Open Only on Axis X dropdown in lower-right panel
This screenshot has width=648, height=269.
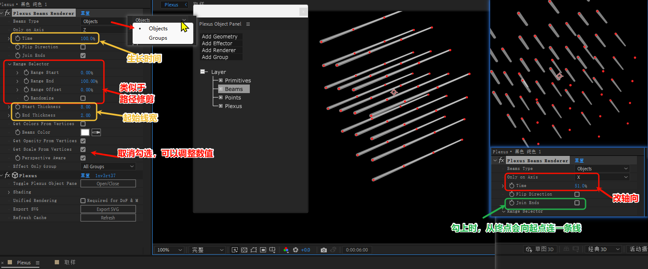click(x=602, y=177)
